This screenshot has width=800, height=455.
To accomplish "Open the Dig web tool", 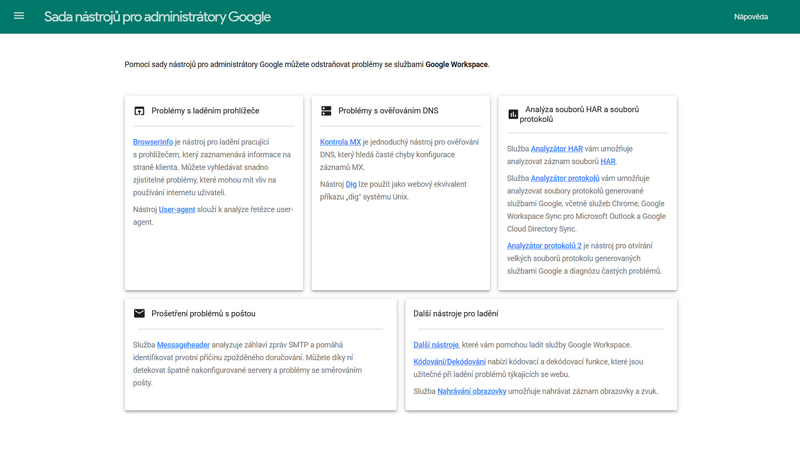I will 351,184.
